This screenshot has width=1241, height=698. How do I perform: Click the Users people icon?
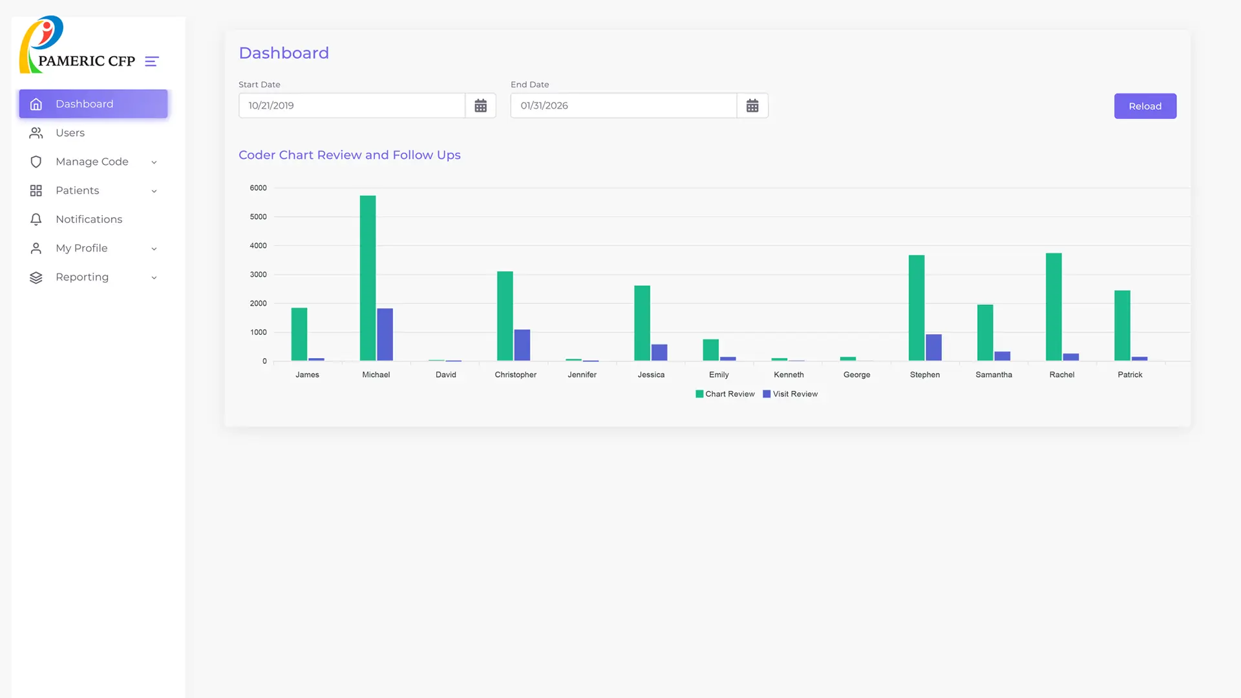point(36,133)
